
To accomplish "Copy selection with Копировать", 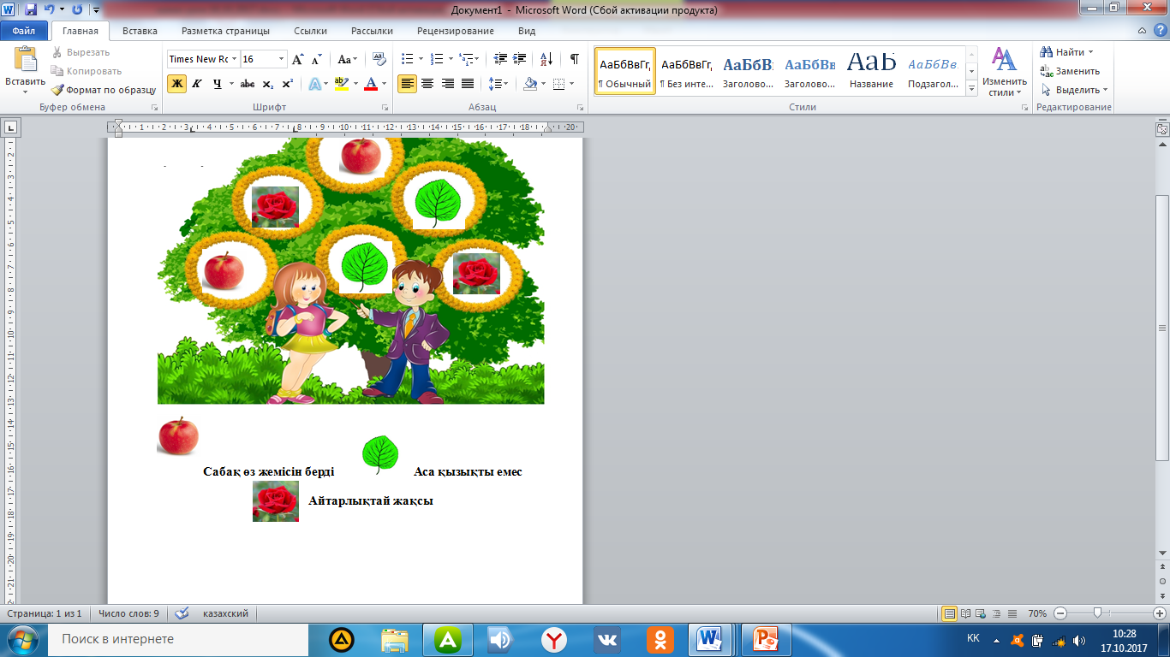I will [87, 71].
